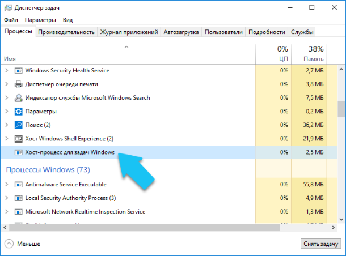
Task: Open the Автозагрузка tab
Action: coord(181,32)
